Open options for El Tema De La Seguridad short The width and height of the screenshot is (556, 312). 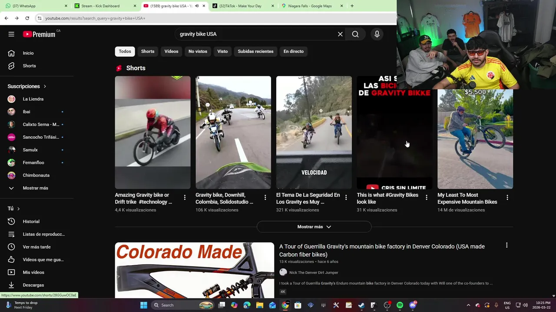tap(346, 198)
